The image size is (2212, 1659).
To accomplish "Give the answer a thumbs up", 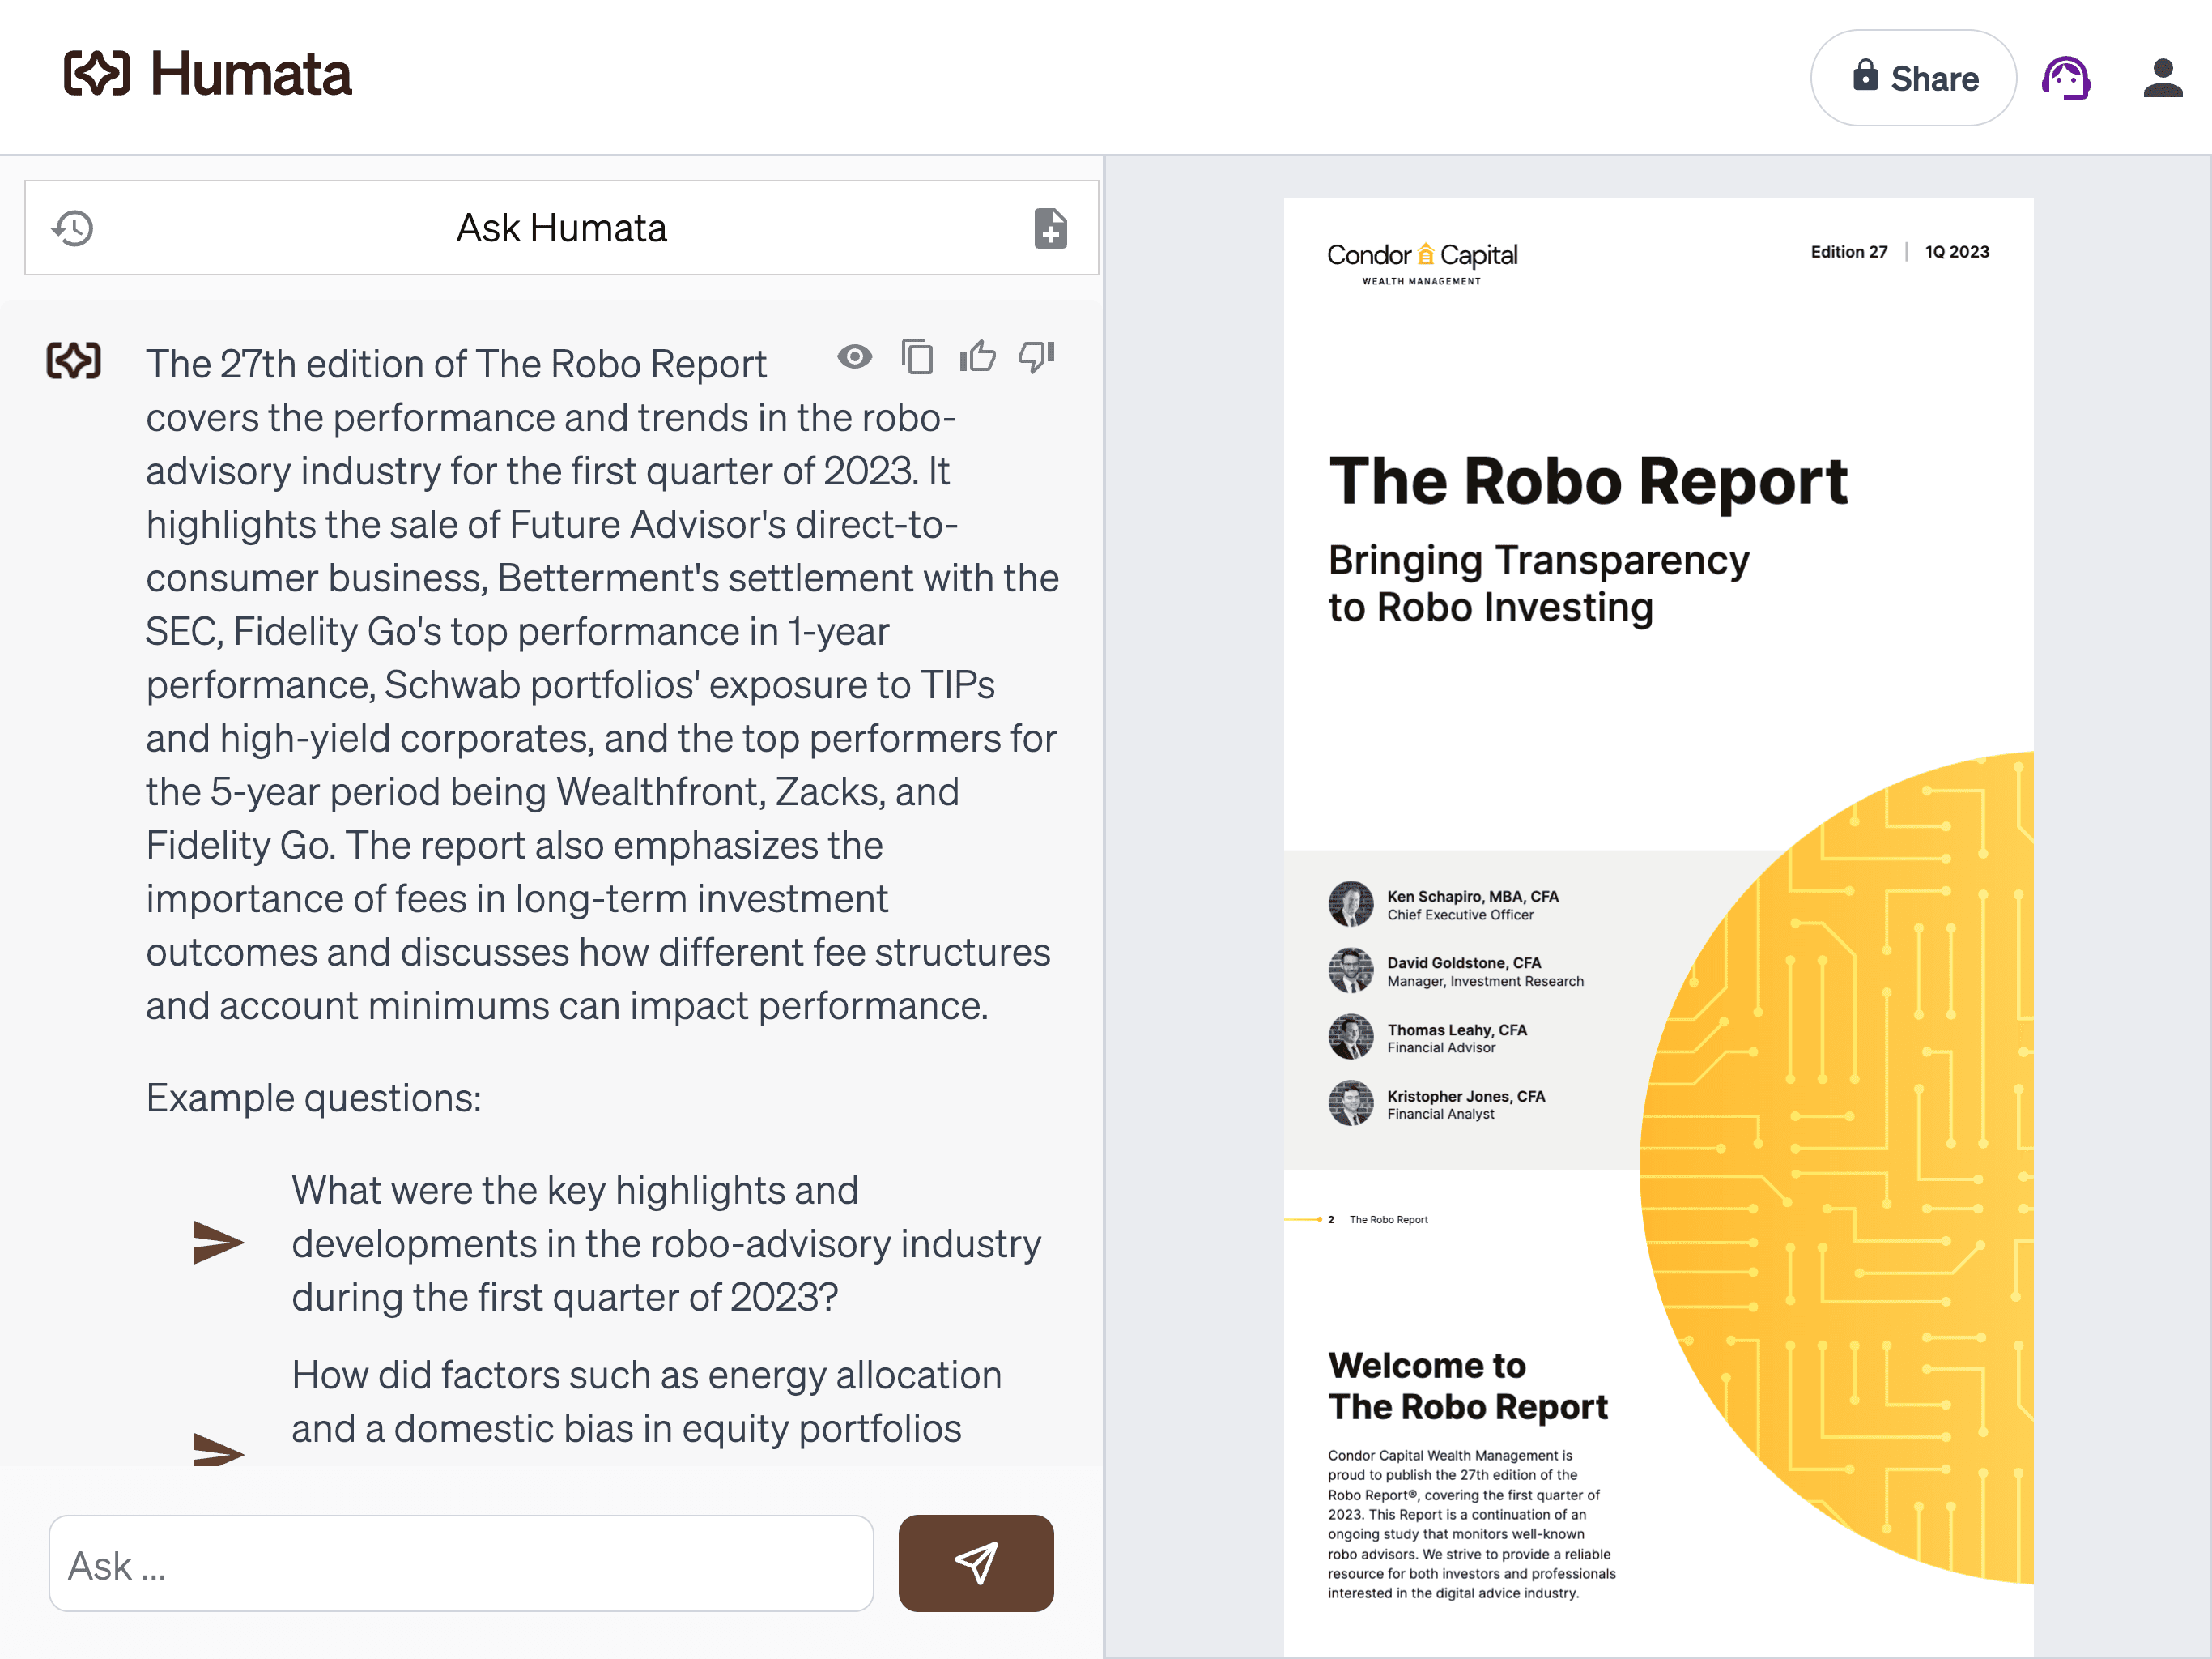I will coord(977,357).
